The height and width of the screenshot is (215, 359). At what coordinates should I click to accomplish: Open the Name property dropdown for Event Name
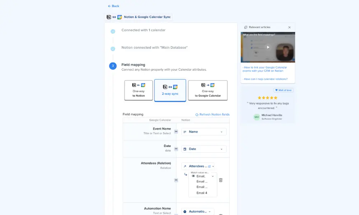(204, 132)
